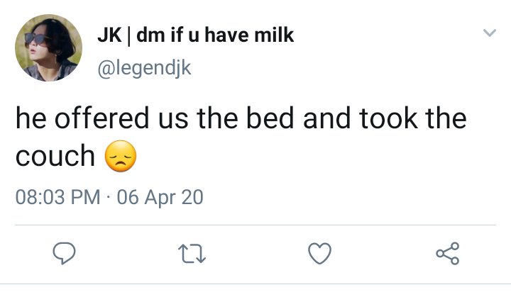This screenshot has height=292, width=511.
Task: Click the word offered in the tweet
Action: click(101, 118)
